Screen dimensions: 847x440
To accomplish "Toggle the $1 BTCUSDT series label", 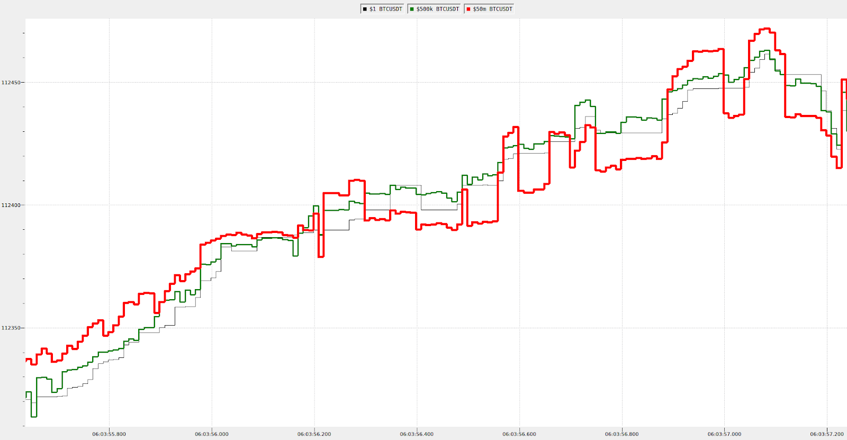I will 386,9.
